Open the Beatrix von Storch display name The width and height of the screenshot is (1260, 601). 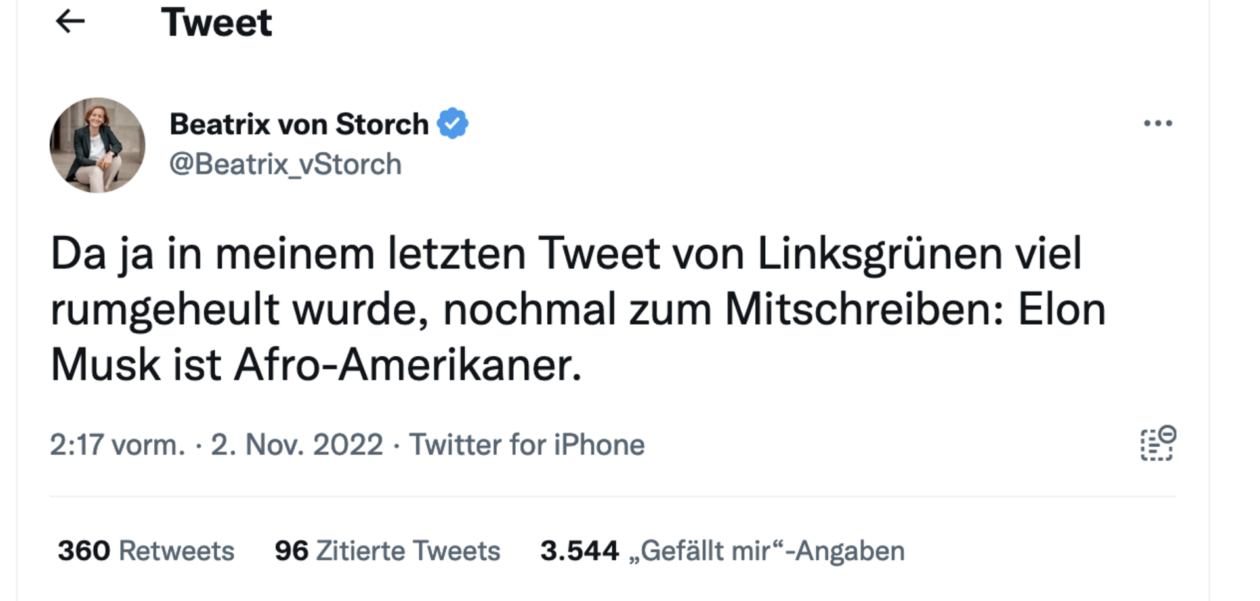pos(299,124)
